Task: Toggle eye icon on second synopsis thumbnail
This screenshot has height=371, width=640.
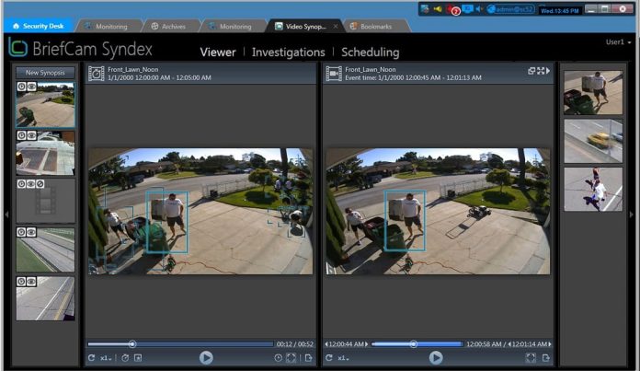Action: [x=30, y=135]
